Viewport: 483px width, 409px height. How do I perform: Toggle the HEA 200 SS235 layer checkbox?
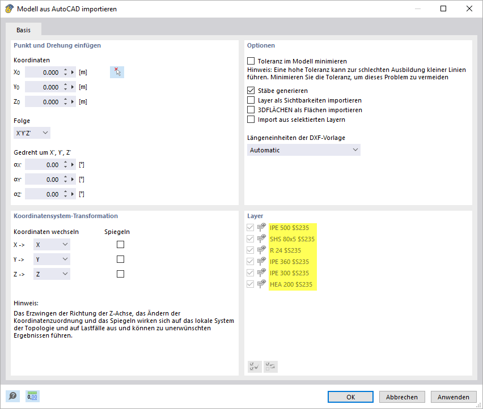(x=250, y=284)
